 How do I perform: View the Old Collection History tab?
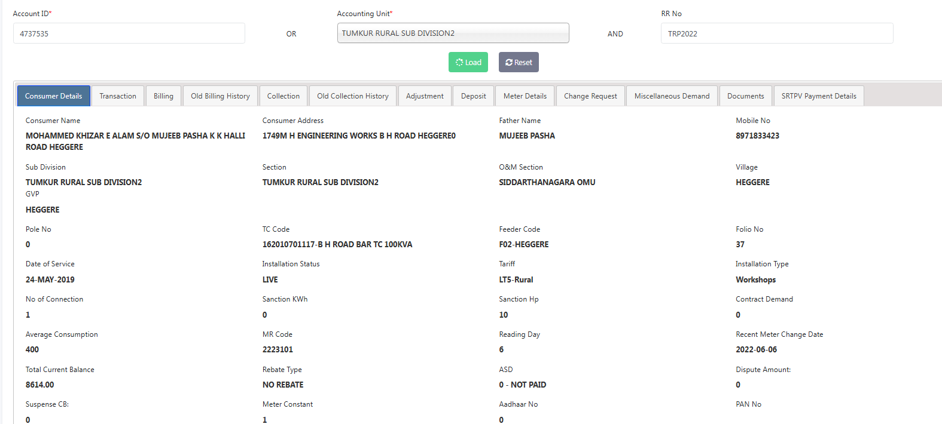[353, 96]
